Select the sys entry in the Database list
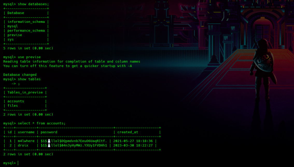294x167 pixels. point(11,39)
